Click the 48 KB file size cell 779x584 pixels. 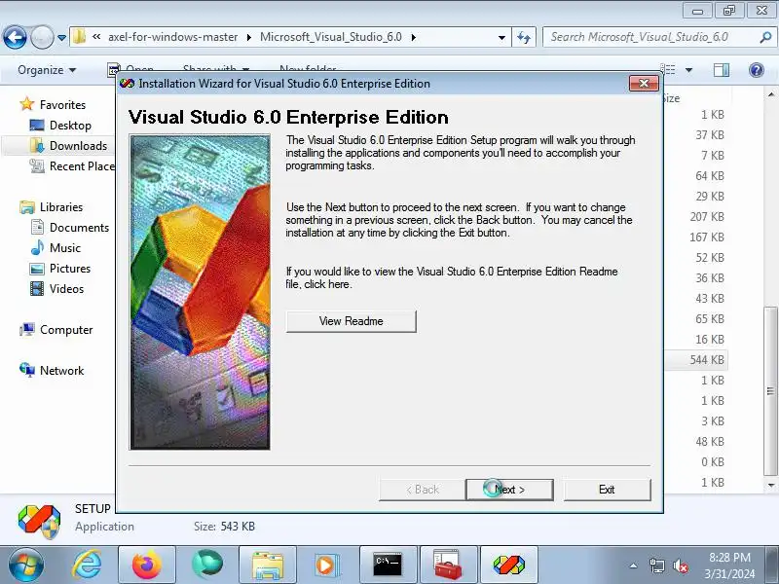[x=710, y=442]
